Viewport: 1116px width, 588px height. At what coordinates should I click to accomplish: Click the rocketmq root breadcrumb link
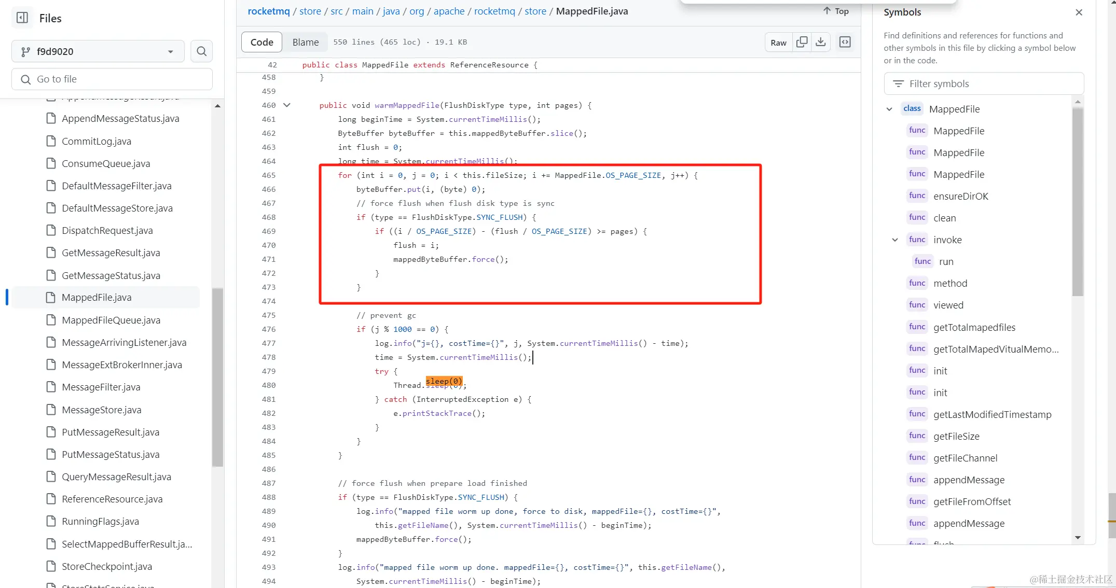[269, 11]
